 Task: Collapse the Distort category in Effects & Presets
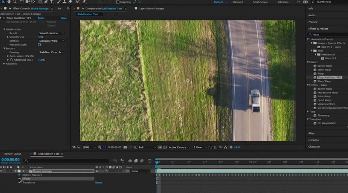[308, 62]
